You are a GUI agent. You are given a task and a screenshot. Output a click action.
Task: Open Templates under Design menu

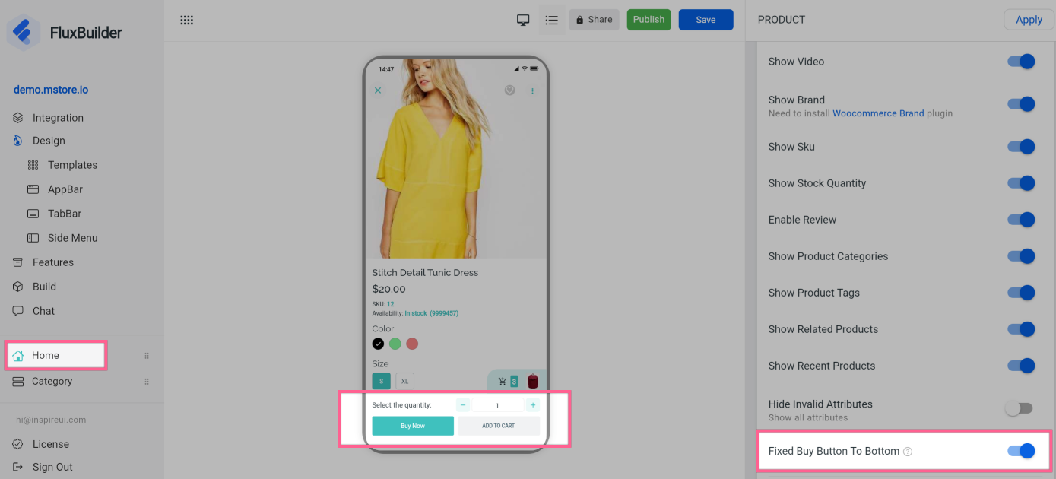pos(72,165)
